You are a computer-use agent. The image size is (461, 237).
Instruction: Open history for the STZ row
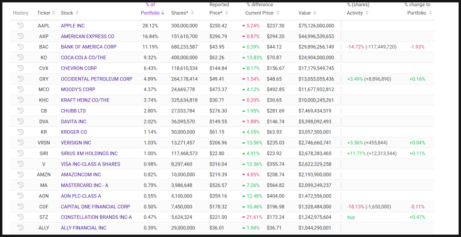pos(21,217)
